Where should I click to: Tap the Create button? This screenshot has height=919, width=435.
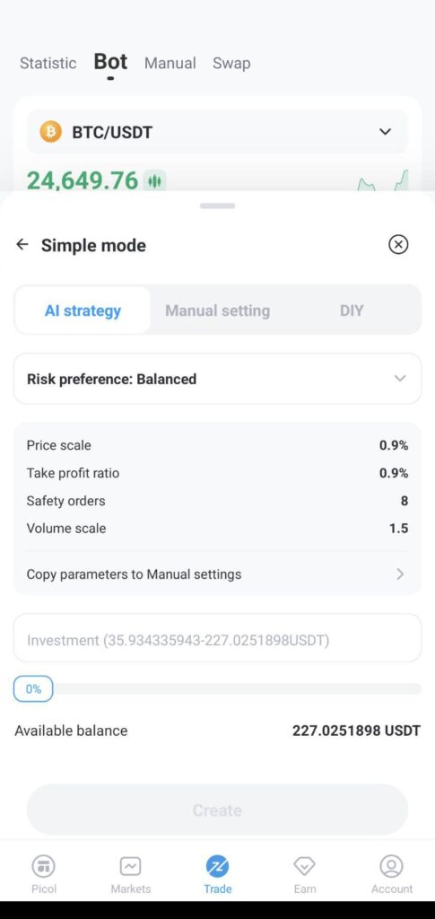click(217, 810)
